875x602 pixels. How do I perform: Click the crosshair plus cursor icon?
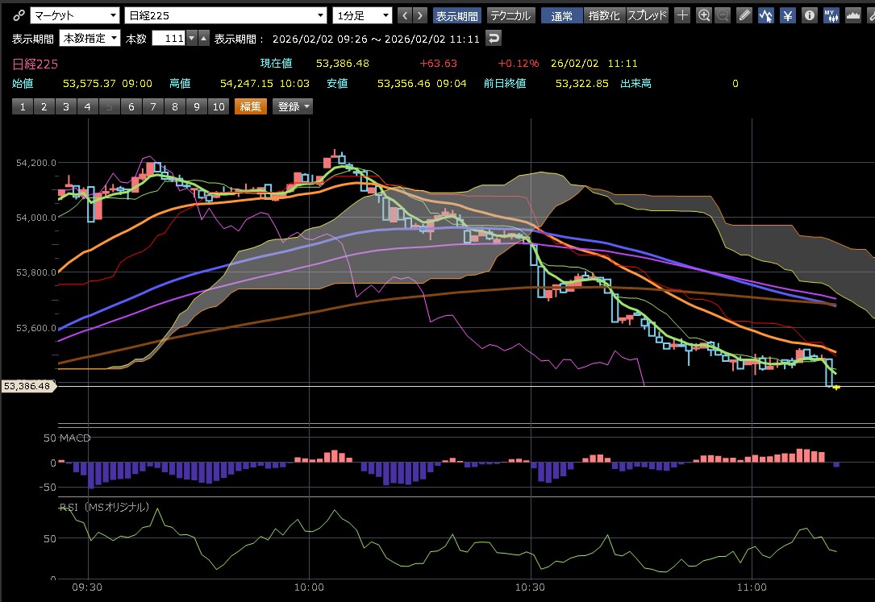tap(682, 15)
